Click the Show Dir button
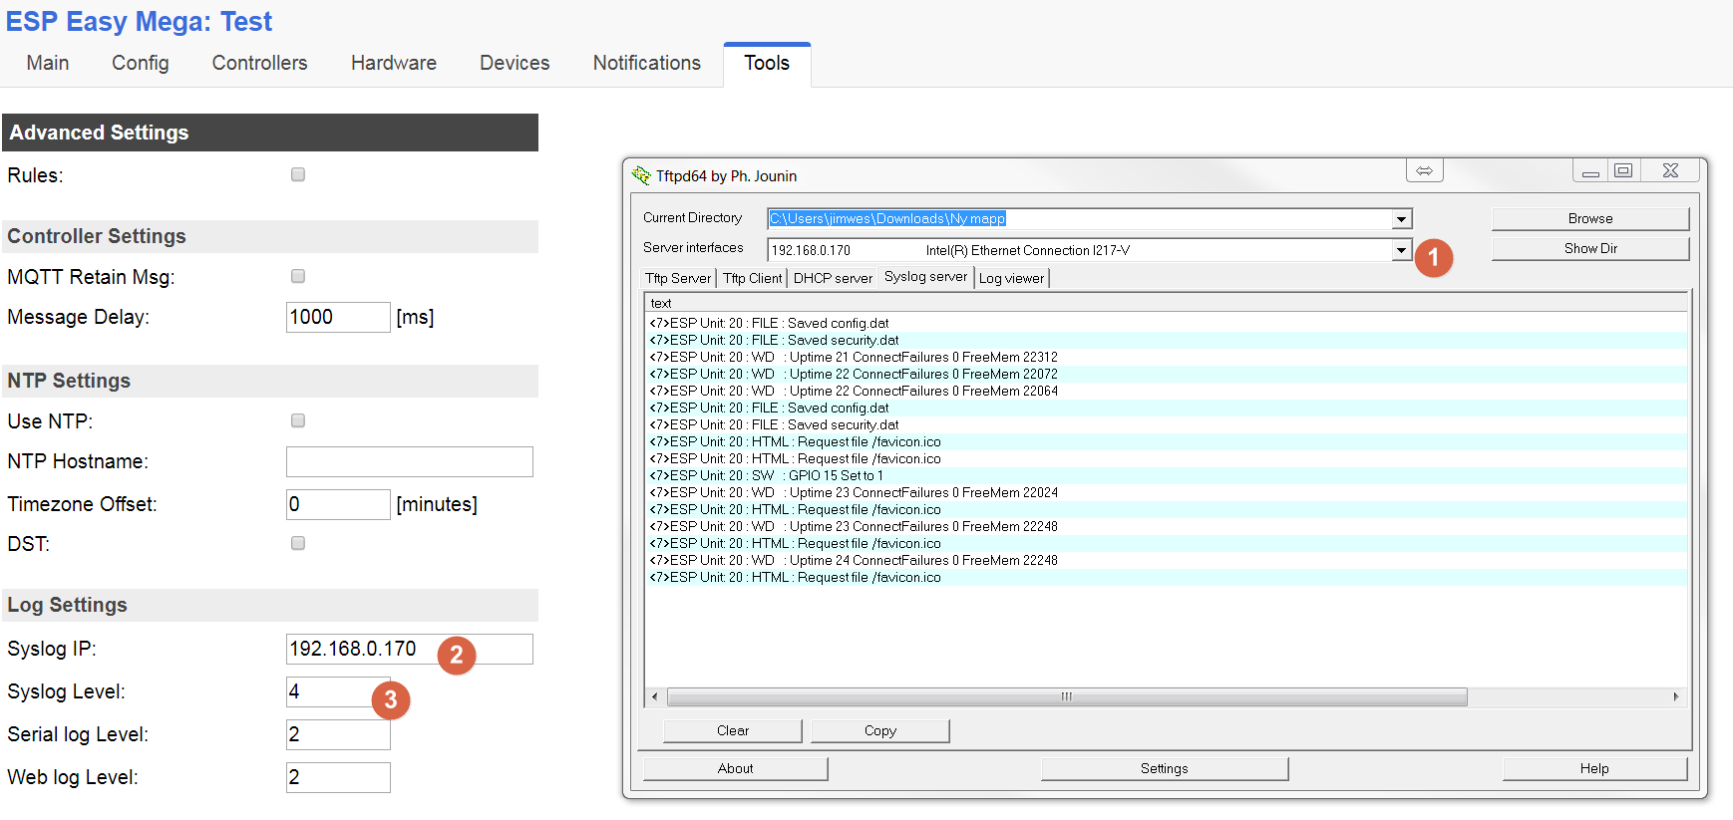1733x820 pixels. coord(1590,248)
